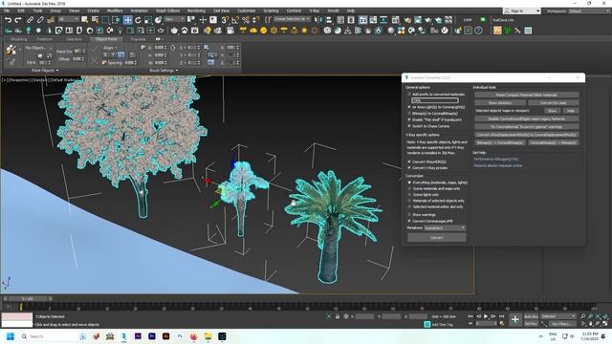Toggle Add prefix to converted materials checkbox
The image size is (612, 344).
click(409, 95)
